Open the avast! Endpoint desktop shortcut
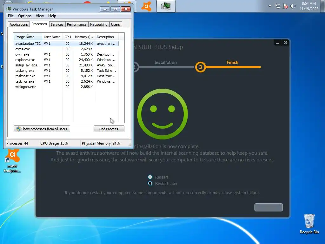Image resolution: width=325 pixels, height=244 pixels. click(x=12, y=161)
